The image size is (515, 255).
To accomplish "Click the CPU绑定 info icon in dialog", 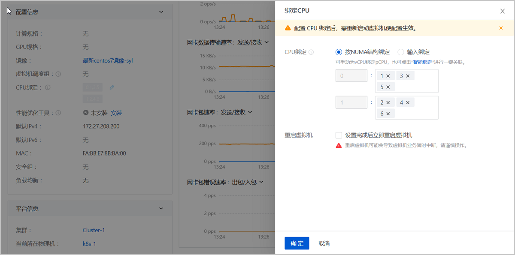I will pos(311,52).
